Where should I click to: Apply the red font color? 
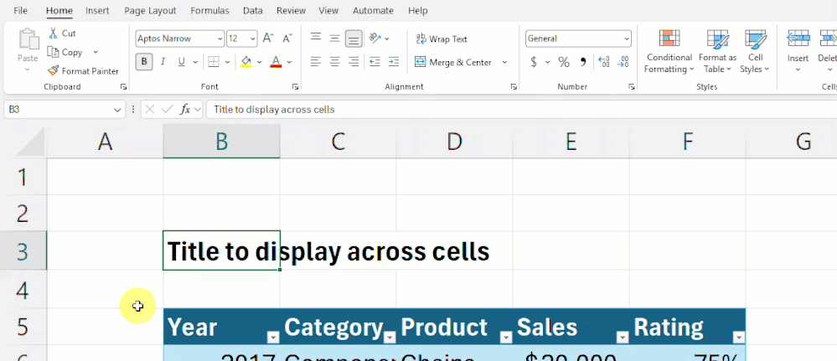click(276, 62)
